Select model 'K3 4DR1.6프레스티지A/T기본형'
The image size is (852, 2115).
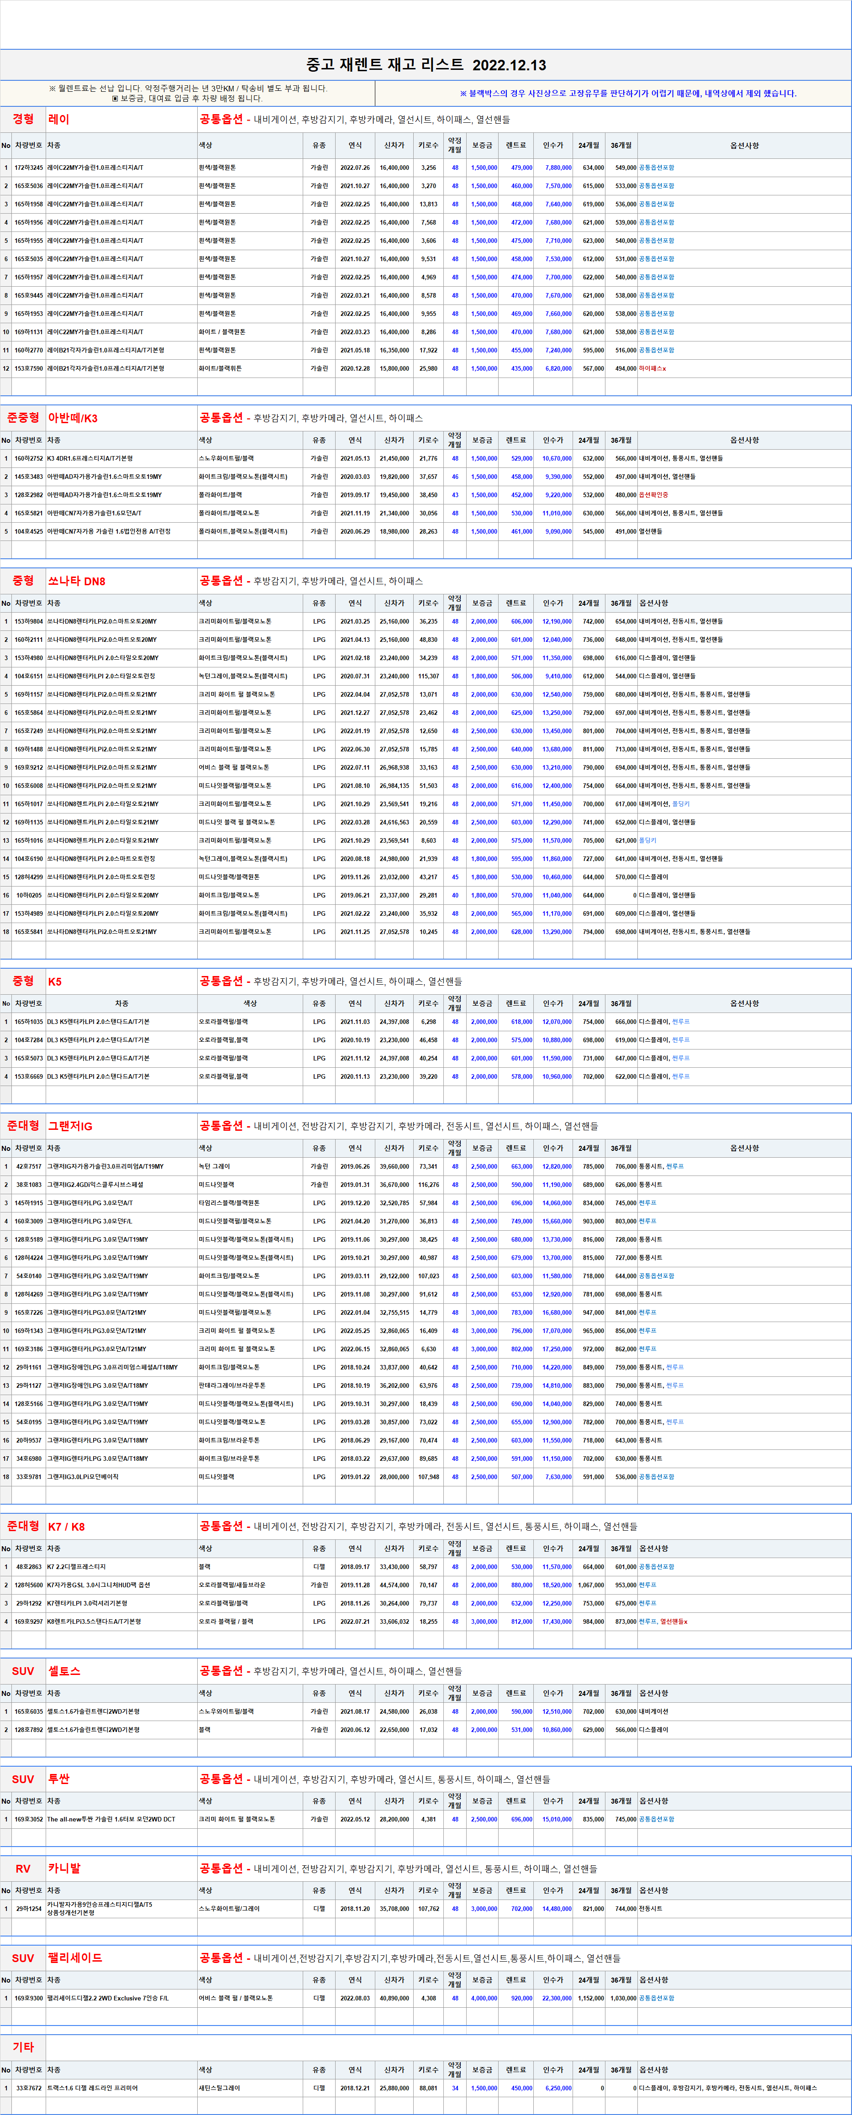coord(89,458)
